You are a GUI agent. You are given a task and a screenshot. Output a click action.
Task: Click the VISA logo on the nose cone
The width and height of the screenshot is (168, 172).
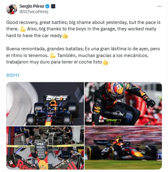click(40, 144)
